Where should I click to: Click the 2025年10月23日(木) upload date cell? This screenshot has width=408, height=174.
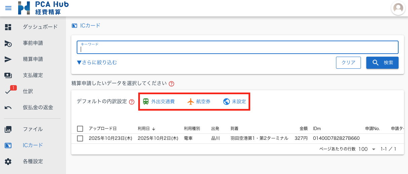tap(110, 138)
